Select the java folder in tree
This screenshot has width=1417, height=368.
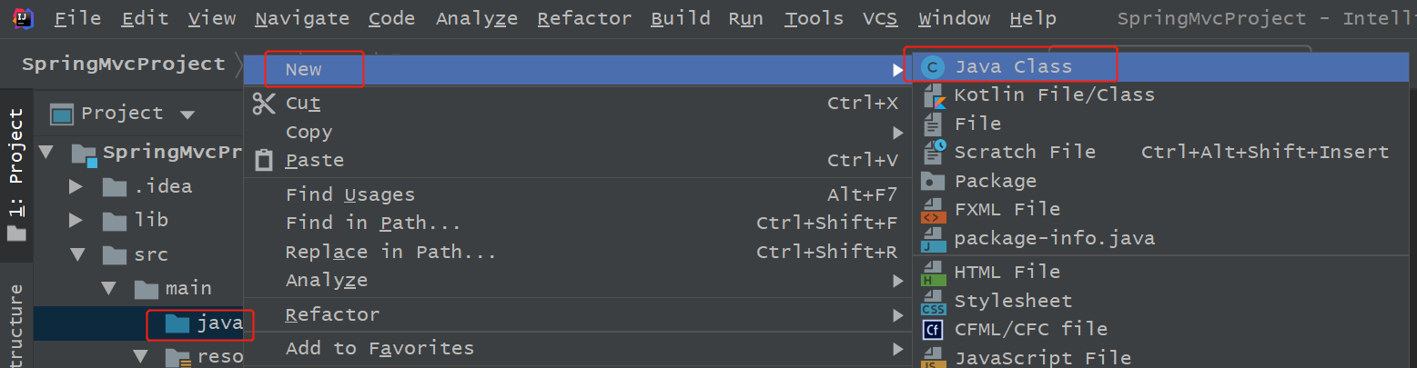coord(219,323)
